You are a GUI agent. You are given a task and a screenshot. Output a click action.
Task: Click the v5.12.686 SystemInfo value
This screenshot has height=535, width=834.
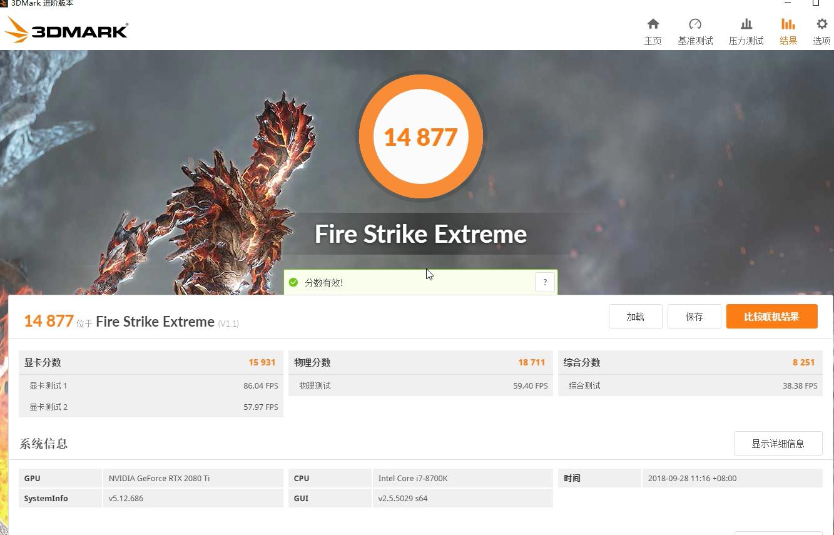click(126, 498)
